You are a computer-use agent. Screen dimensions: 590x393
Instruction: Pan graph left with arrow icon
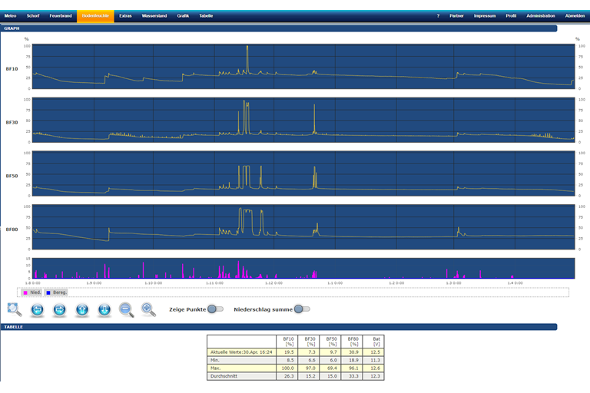37,309
